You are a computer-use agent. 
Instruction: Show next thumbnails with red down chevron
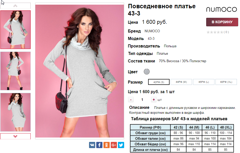[x=15, y=136]
